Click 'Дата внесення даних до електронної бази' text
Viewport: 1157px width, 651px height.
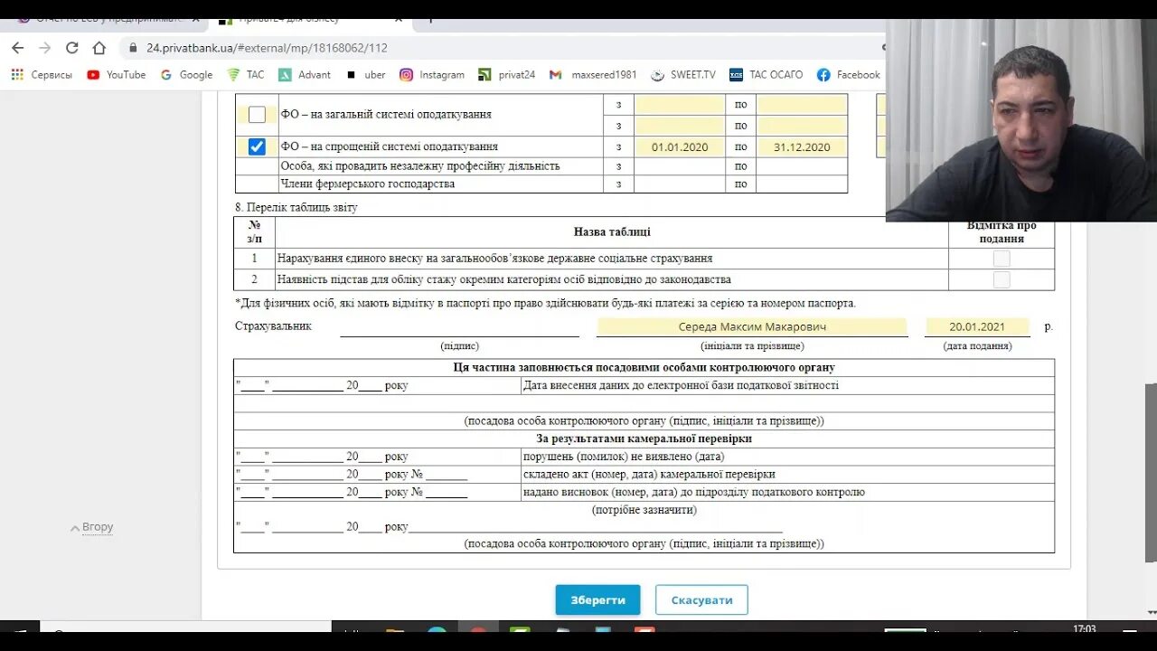click(x=681, y=385)
